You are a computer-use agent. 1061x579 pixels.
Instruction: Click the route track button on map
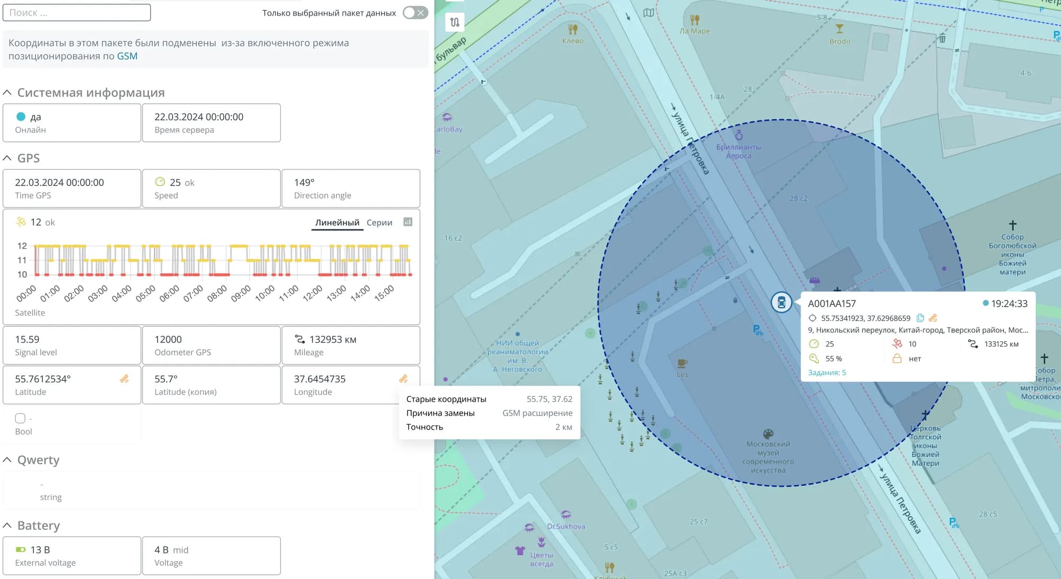pos(455,22)
